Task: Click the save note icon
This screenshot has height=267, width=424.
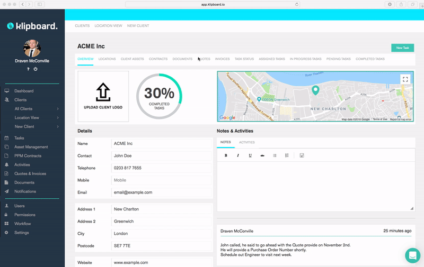Action: (302, 155)
